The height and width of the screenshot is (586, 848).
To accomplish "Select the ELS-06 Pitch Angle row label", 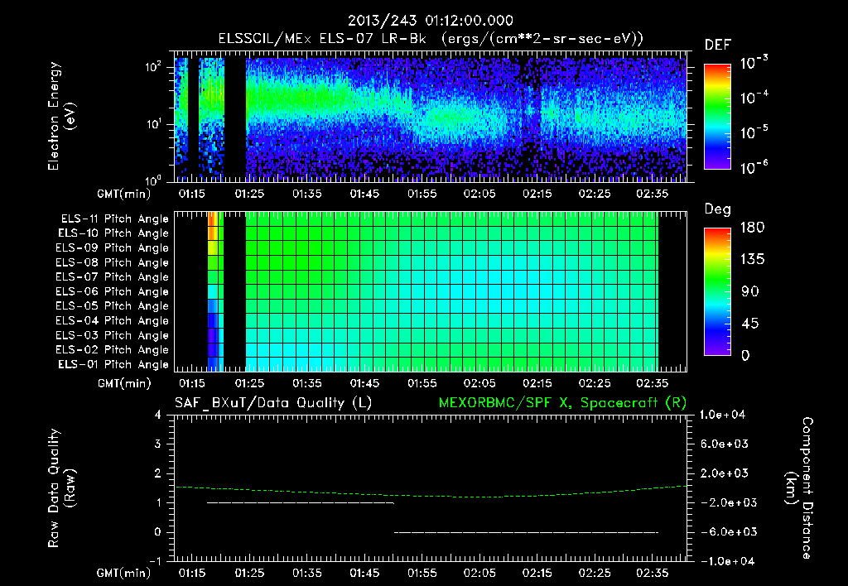I will [113, 291].
